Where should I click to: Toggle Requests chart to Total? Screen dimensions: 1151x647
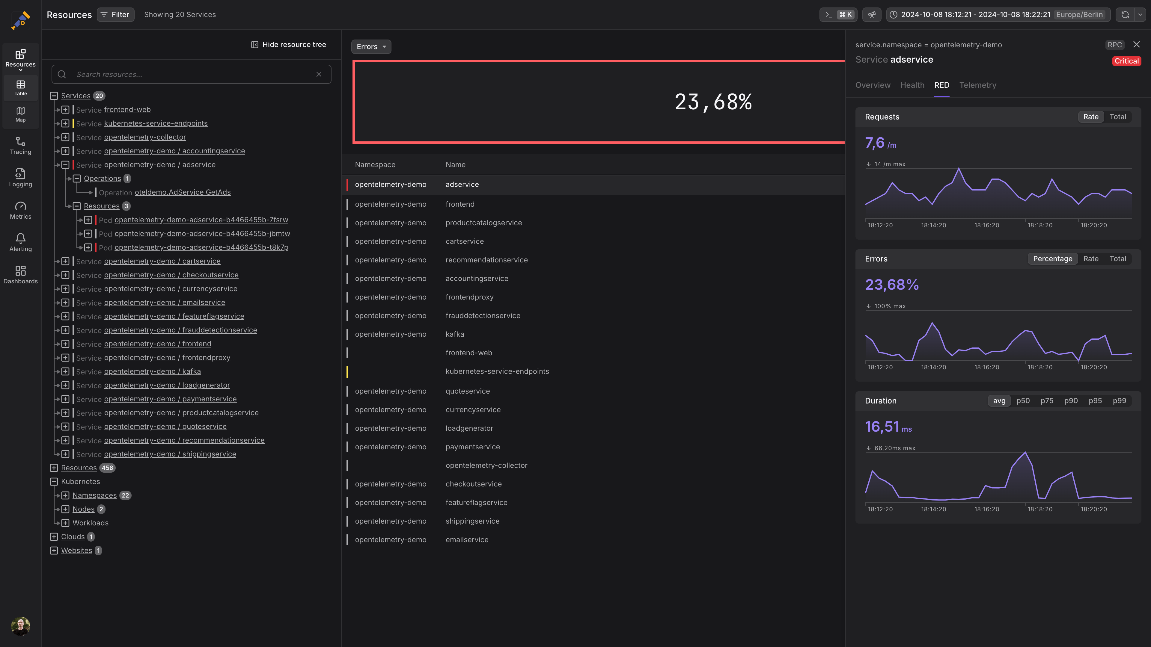coord(1117,117)
